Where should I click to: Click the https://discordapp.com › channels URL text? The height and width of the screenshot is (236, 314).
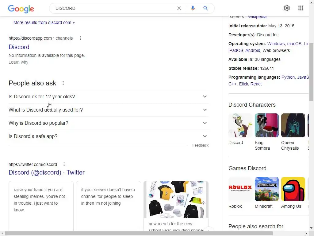41,38
